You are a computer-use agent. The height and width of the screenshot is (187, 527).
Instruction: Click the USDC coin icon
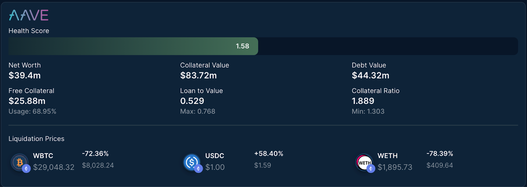coord(192,162)
